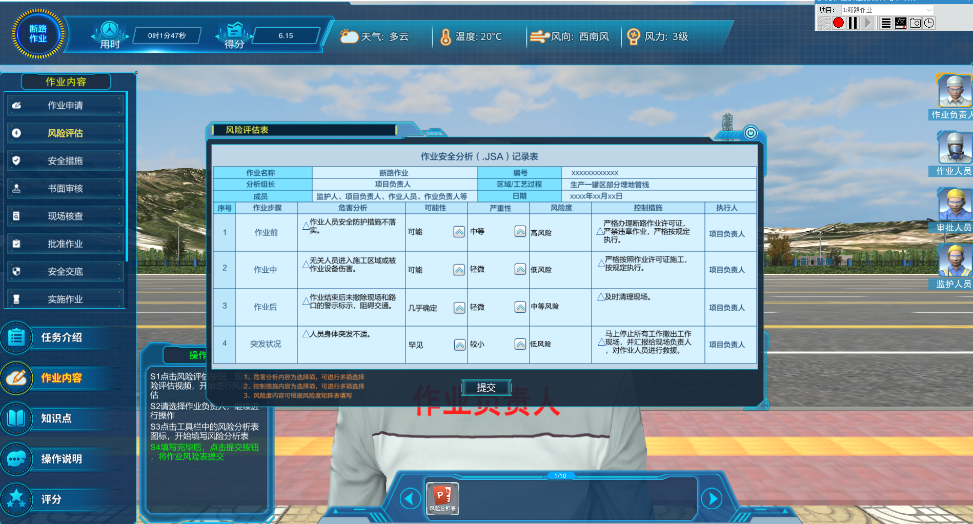The width and height of the screenshot is (973, 524).
Task: Open the 严重性 dropdown for row 3
Action: tap(520, 307)
